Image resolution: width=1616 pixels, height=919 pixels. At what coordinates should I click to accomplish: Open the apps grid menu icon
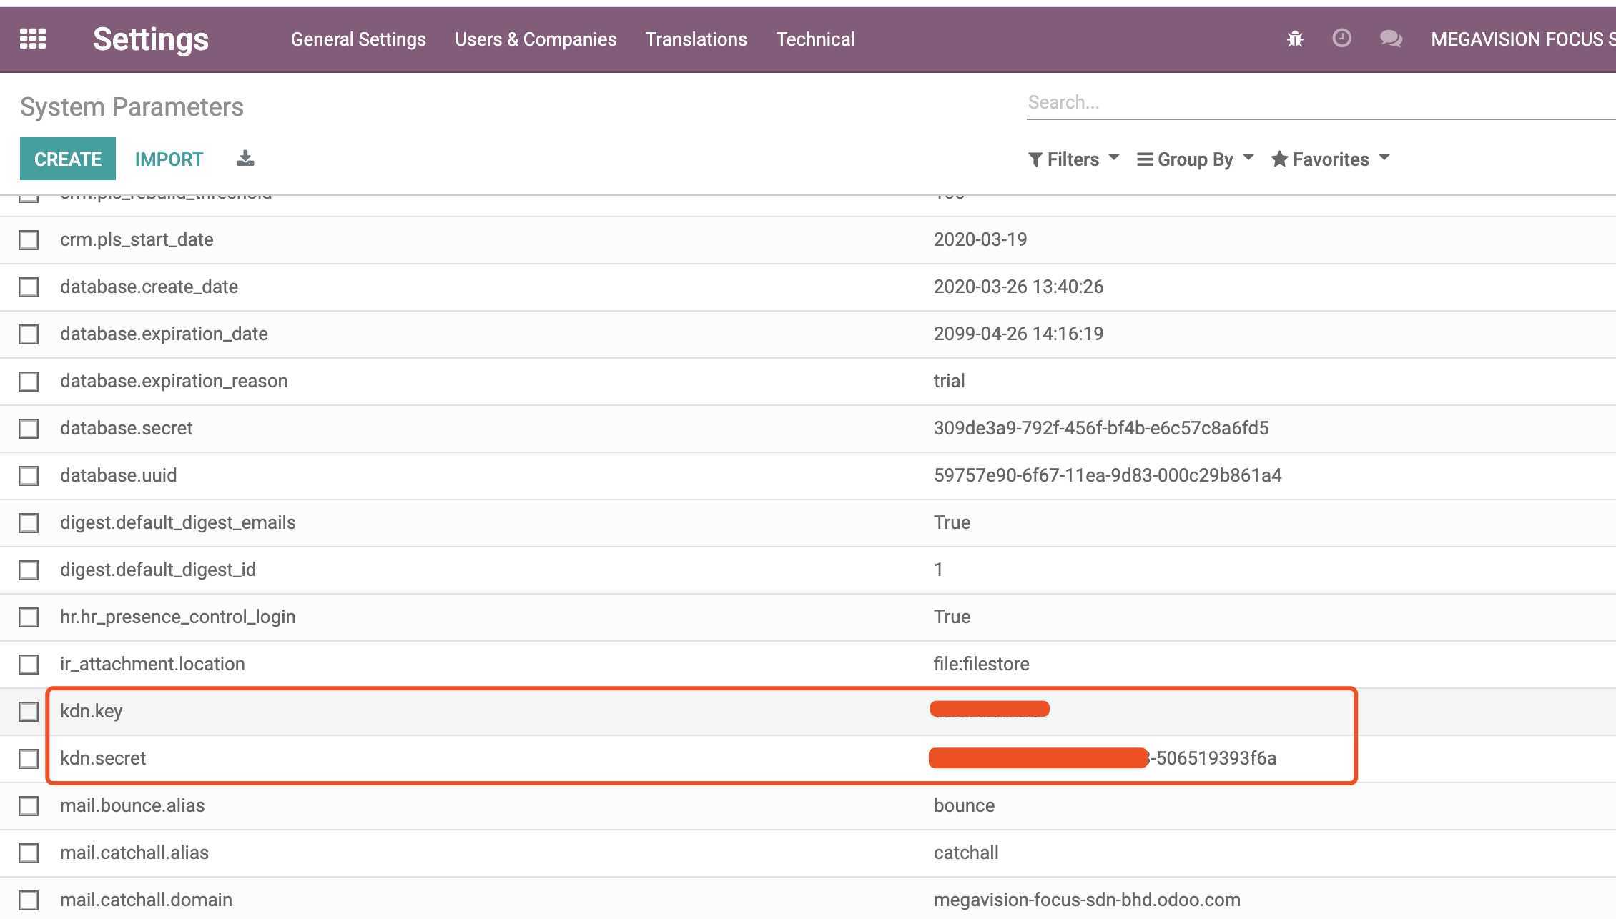tap(32, 39)
